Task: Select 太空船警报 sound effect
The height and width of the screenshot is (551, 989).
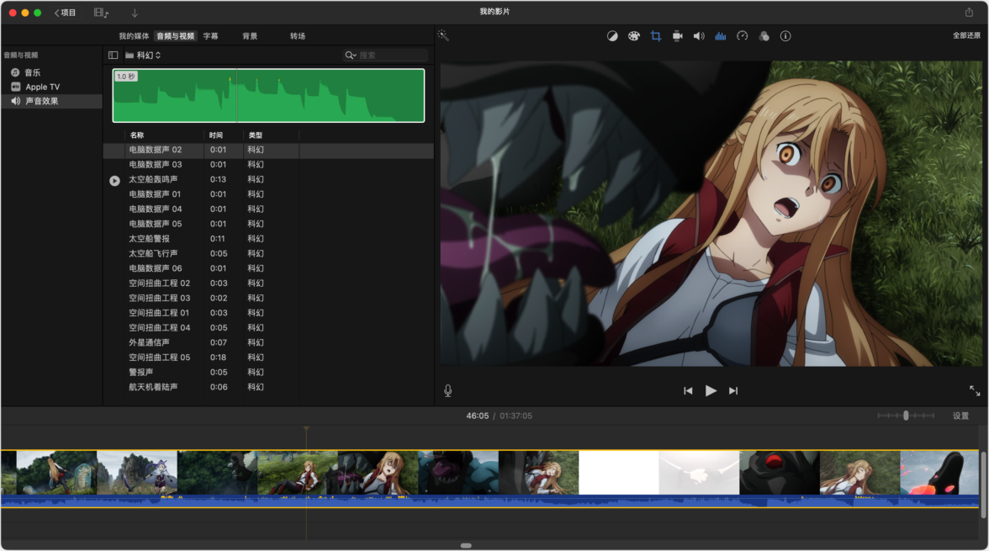Action: [x=268, y=239]
